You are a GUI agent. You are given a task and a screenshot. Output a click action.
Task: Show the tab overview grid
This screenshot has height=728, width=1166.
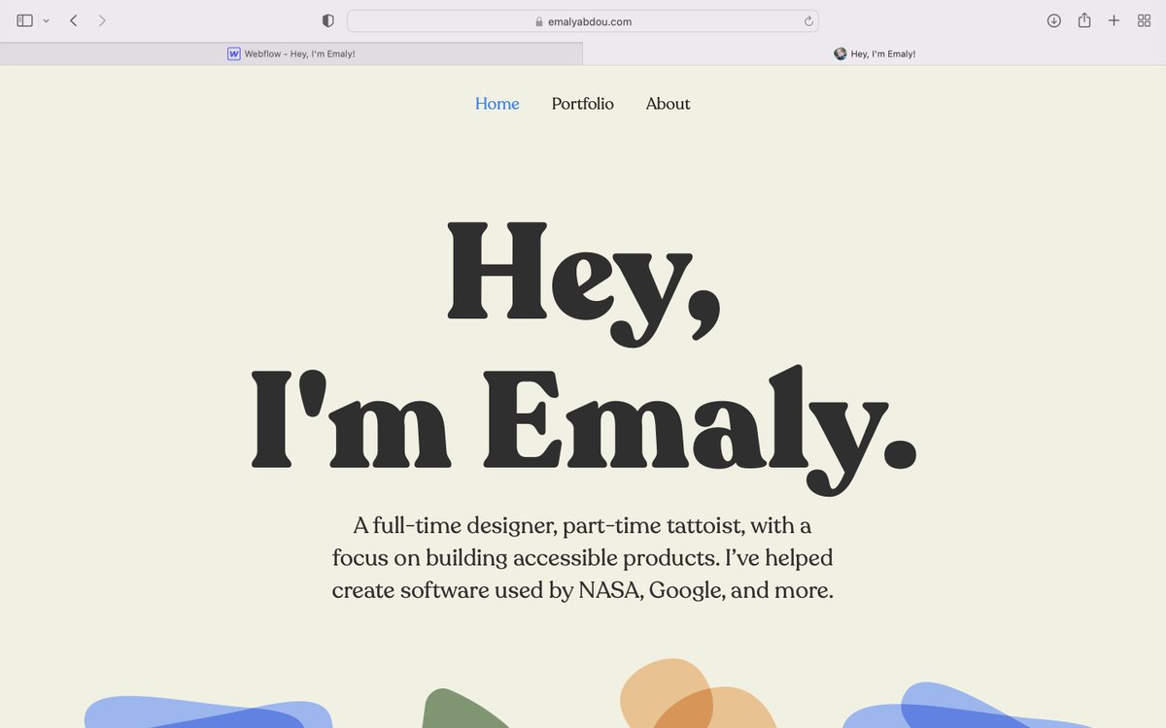1144,19
